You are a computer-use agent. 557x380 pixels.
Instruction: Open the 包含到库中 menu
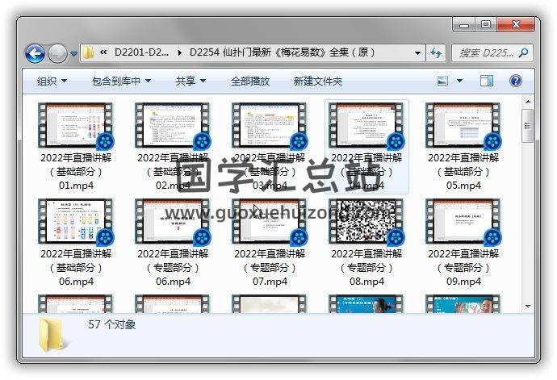122,81
